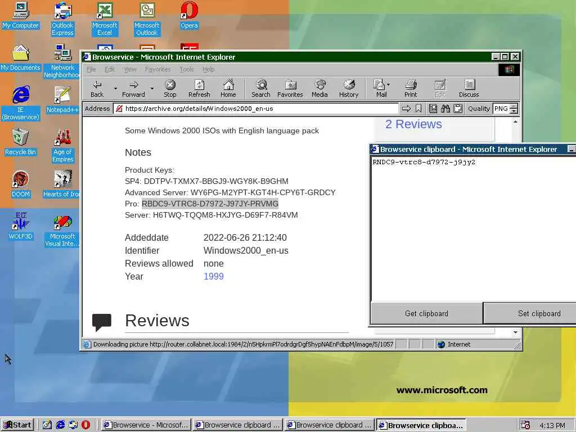
Task: Click the Go arrow next to the address bar
Action: (x=406, y=109)
